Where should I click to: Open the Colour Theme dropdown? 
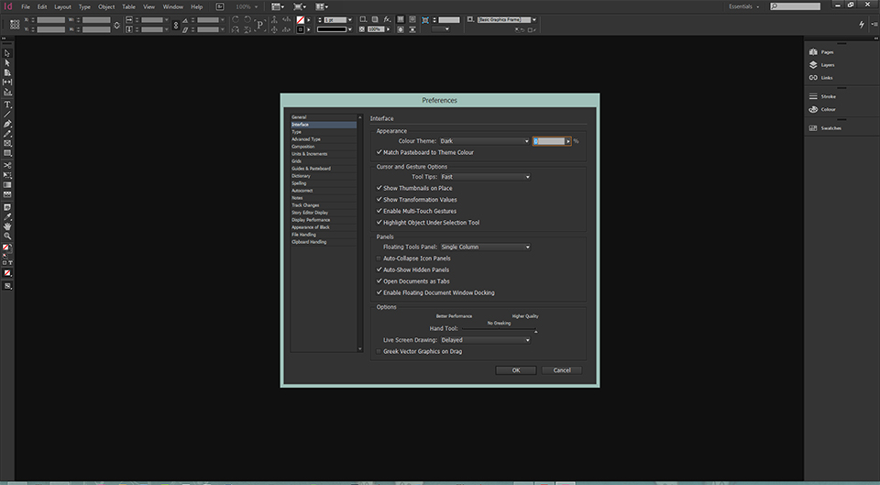point(484,141)
